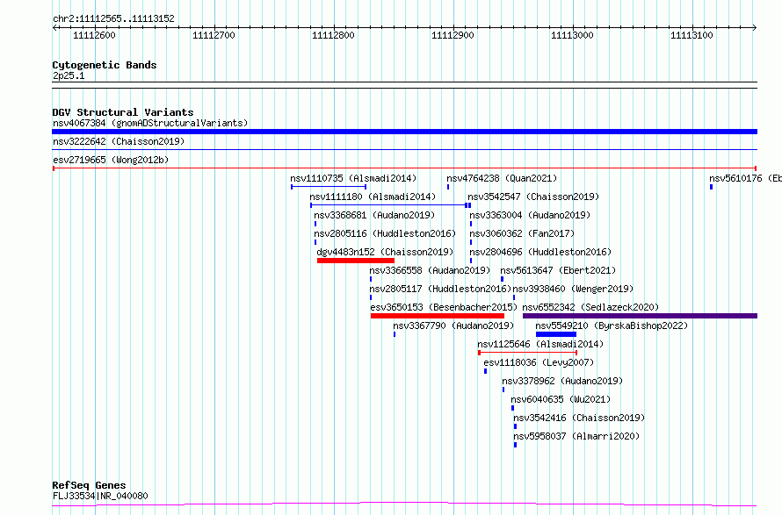Click the chr2:11112565..11113152 coordinate label
The image size is (782, 515).
(x=113, y=18)
